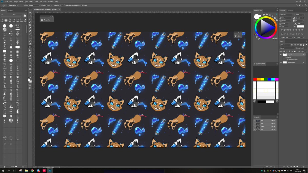Screen dimensions: 308x173
Task: Select the Dodge tool
Action: [30, 53]
